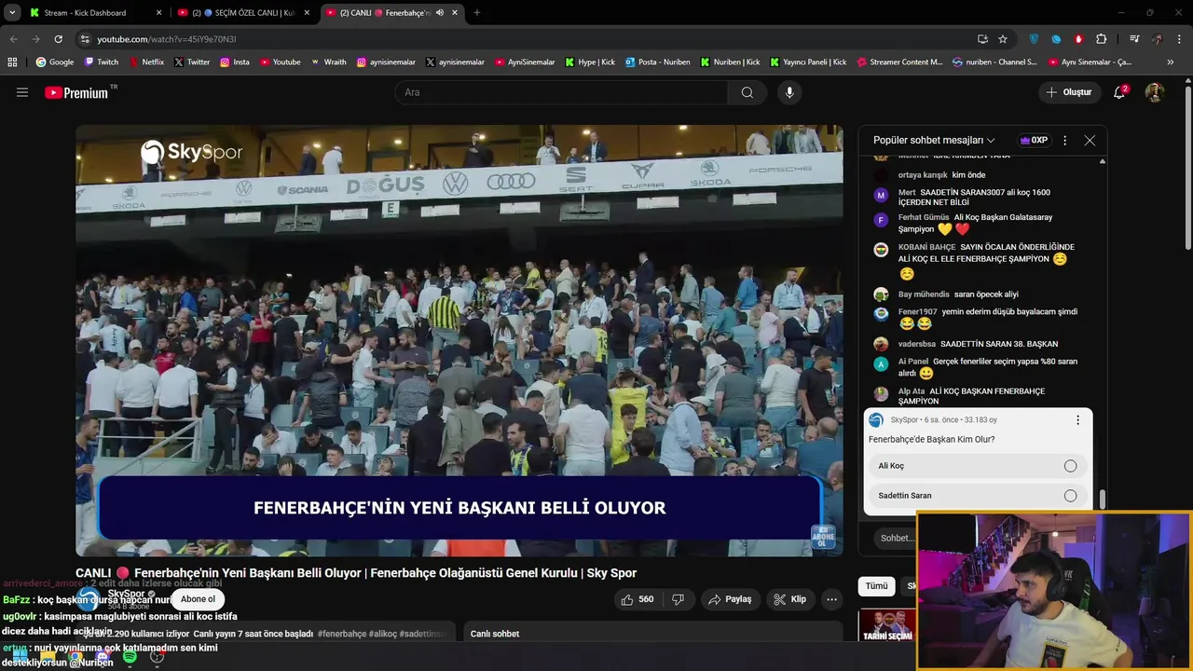
Task: Switch to Stream - Kick Dashboard tab
Action: [94, 13]
